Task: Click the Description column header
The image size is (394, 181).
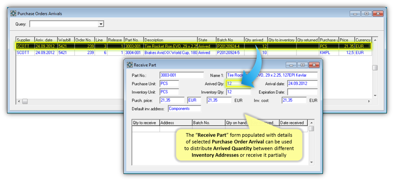Action: [x=170, y=40]
